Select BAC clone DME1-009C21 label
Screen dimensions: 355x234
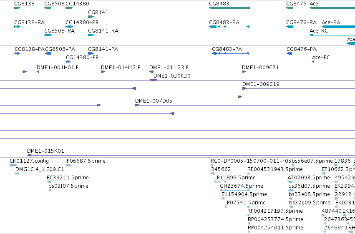260,68
